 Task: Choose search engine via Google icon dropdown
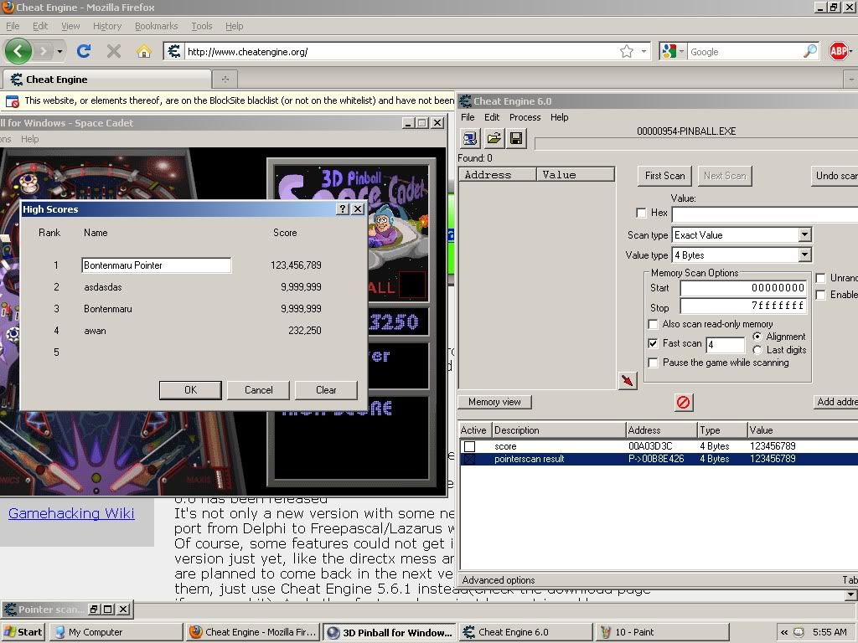[x=673, y=51]
